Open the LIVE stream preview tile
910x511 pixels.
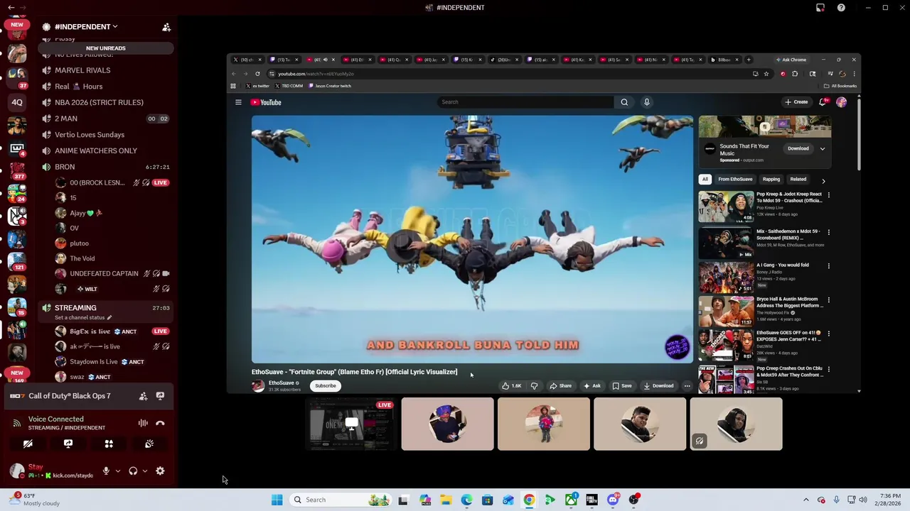(351, 424)
